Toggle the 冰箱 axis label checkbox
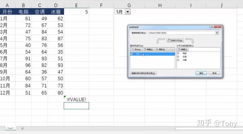 click(x=178, y=60)
